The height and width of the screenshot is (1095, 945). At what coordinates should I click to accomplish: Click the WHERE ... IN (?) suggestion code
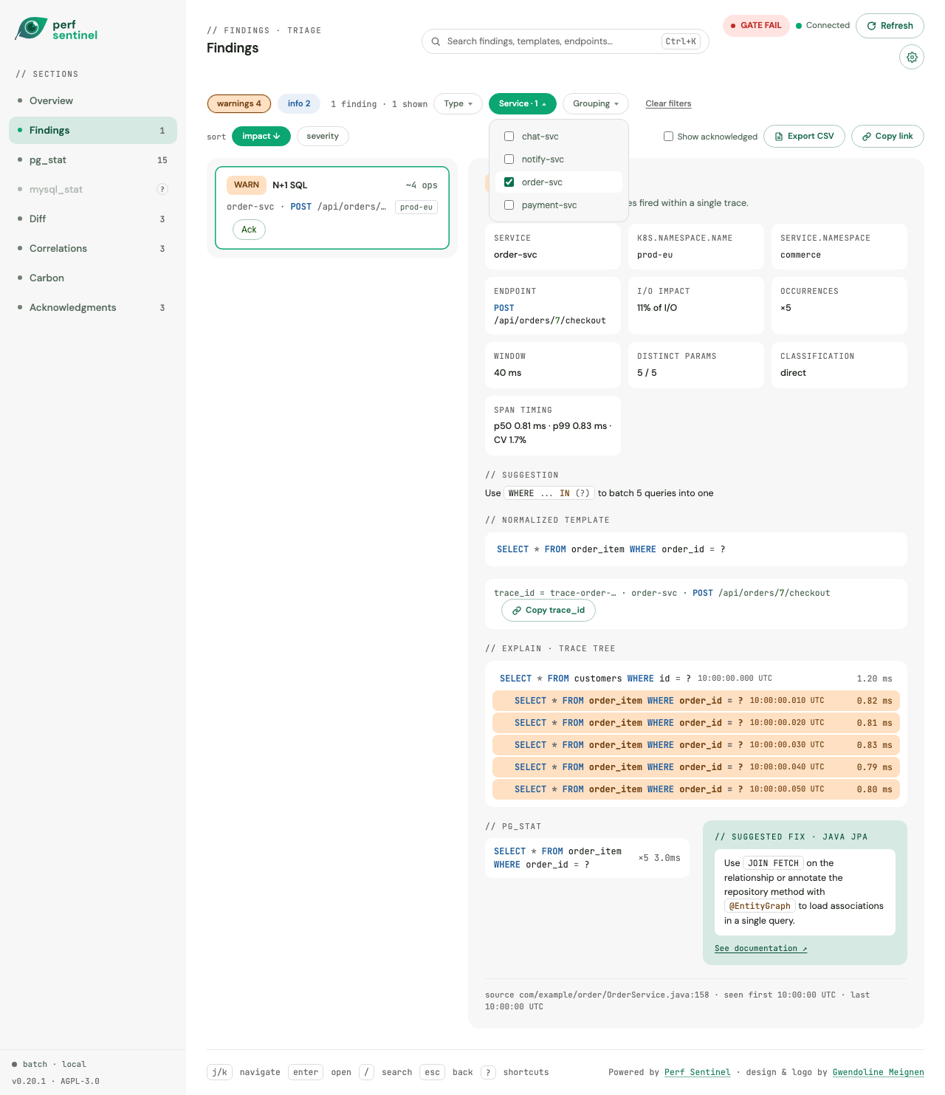click(549, 493)
